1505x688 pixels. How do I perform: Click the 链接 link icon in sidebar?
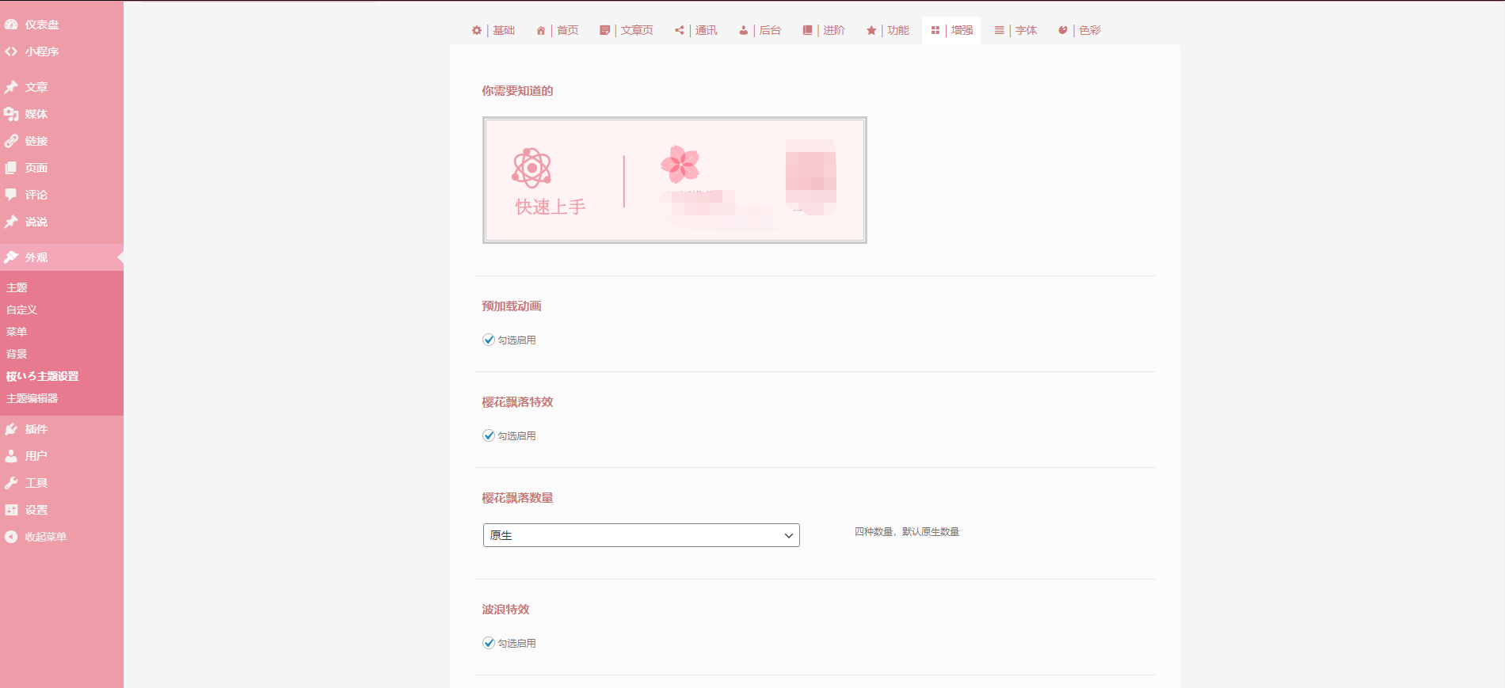[x=11, y=141]
